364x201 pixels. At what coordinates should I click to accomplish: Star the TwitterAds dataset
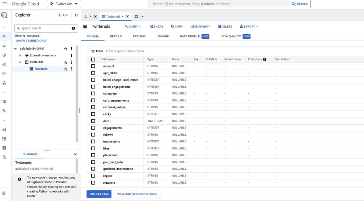pos(66,62)
